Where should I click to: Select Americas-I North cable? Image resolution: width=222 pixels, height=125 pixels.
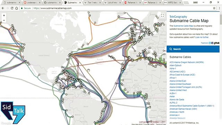click(x=177, y=112)
